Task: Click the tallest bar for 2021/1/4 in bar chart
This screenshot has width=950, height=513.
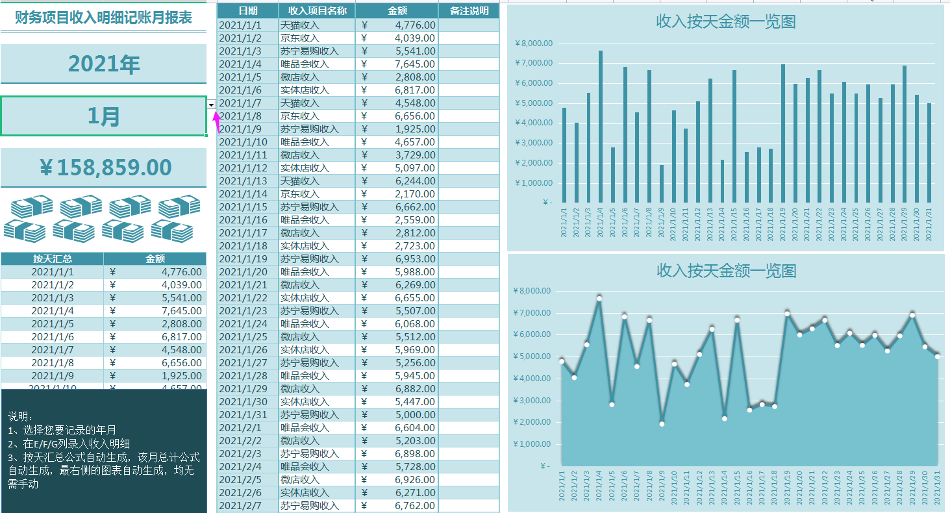Action: pyautogui.click(x=601, y=127)
